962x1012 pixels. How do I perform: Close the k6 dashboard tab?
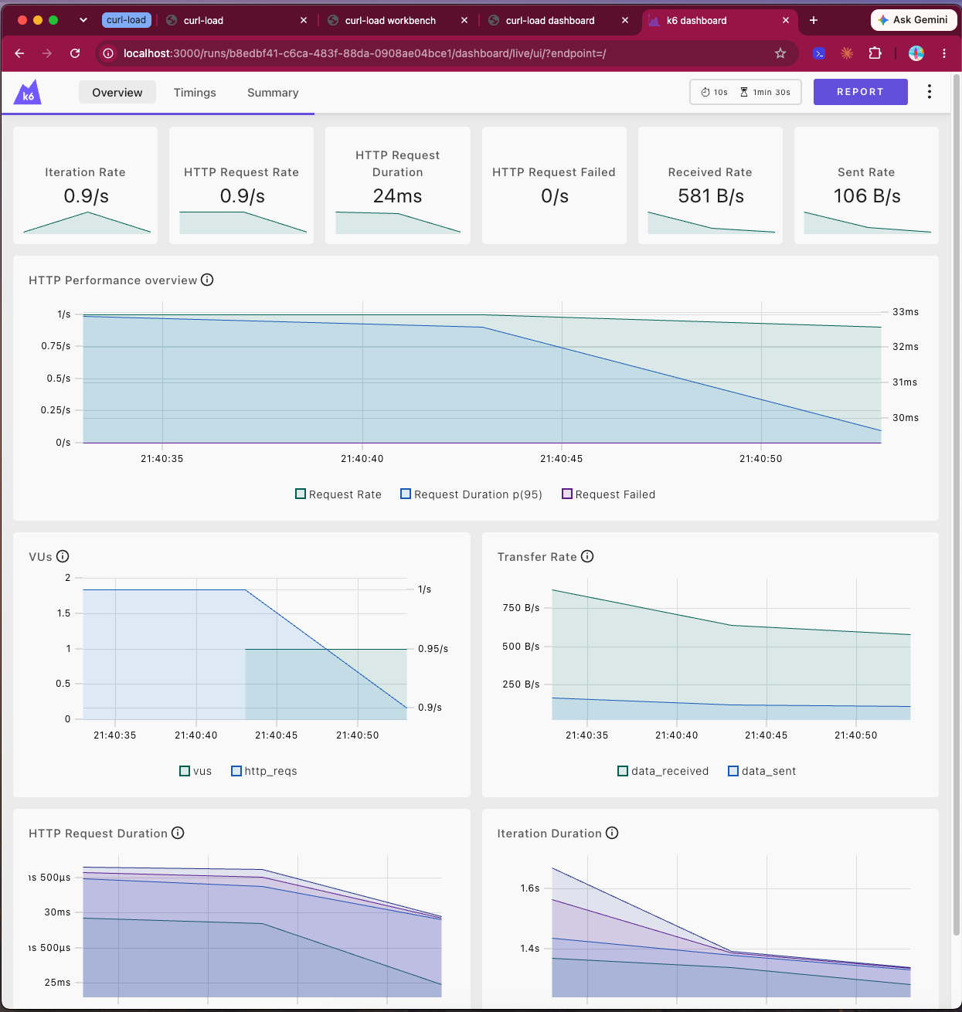coord(786,20)
